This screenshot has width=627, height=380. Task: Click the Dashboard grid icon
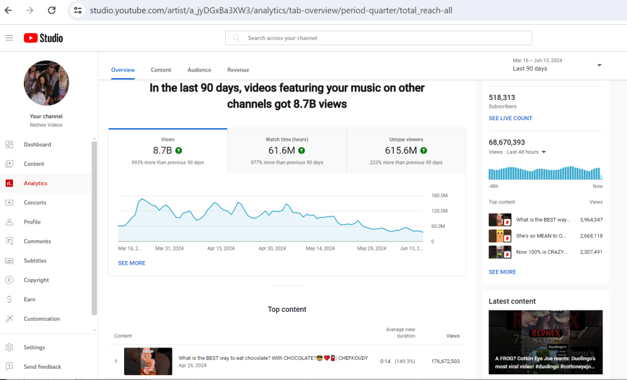pos(9,145)
